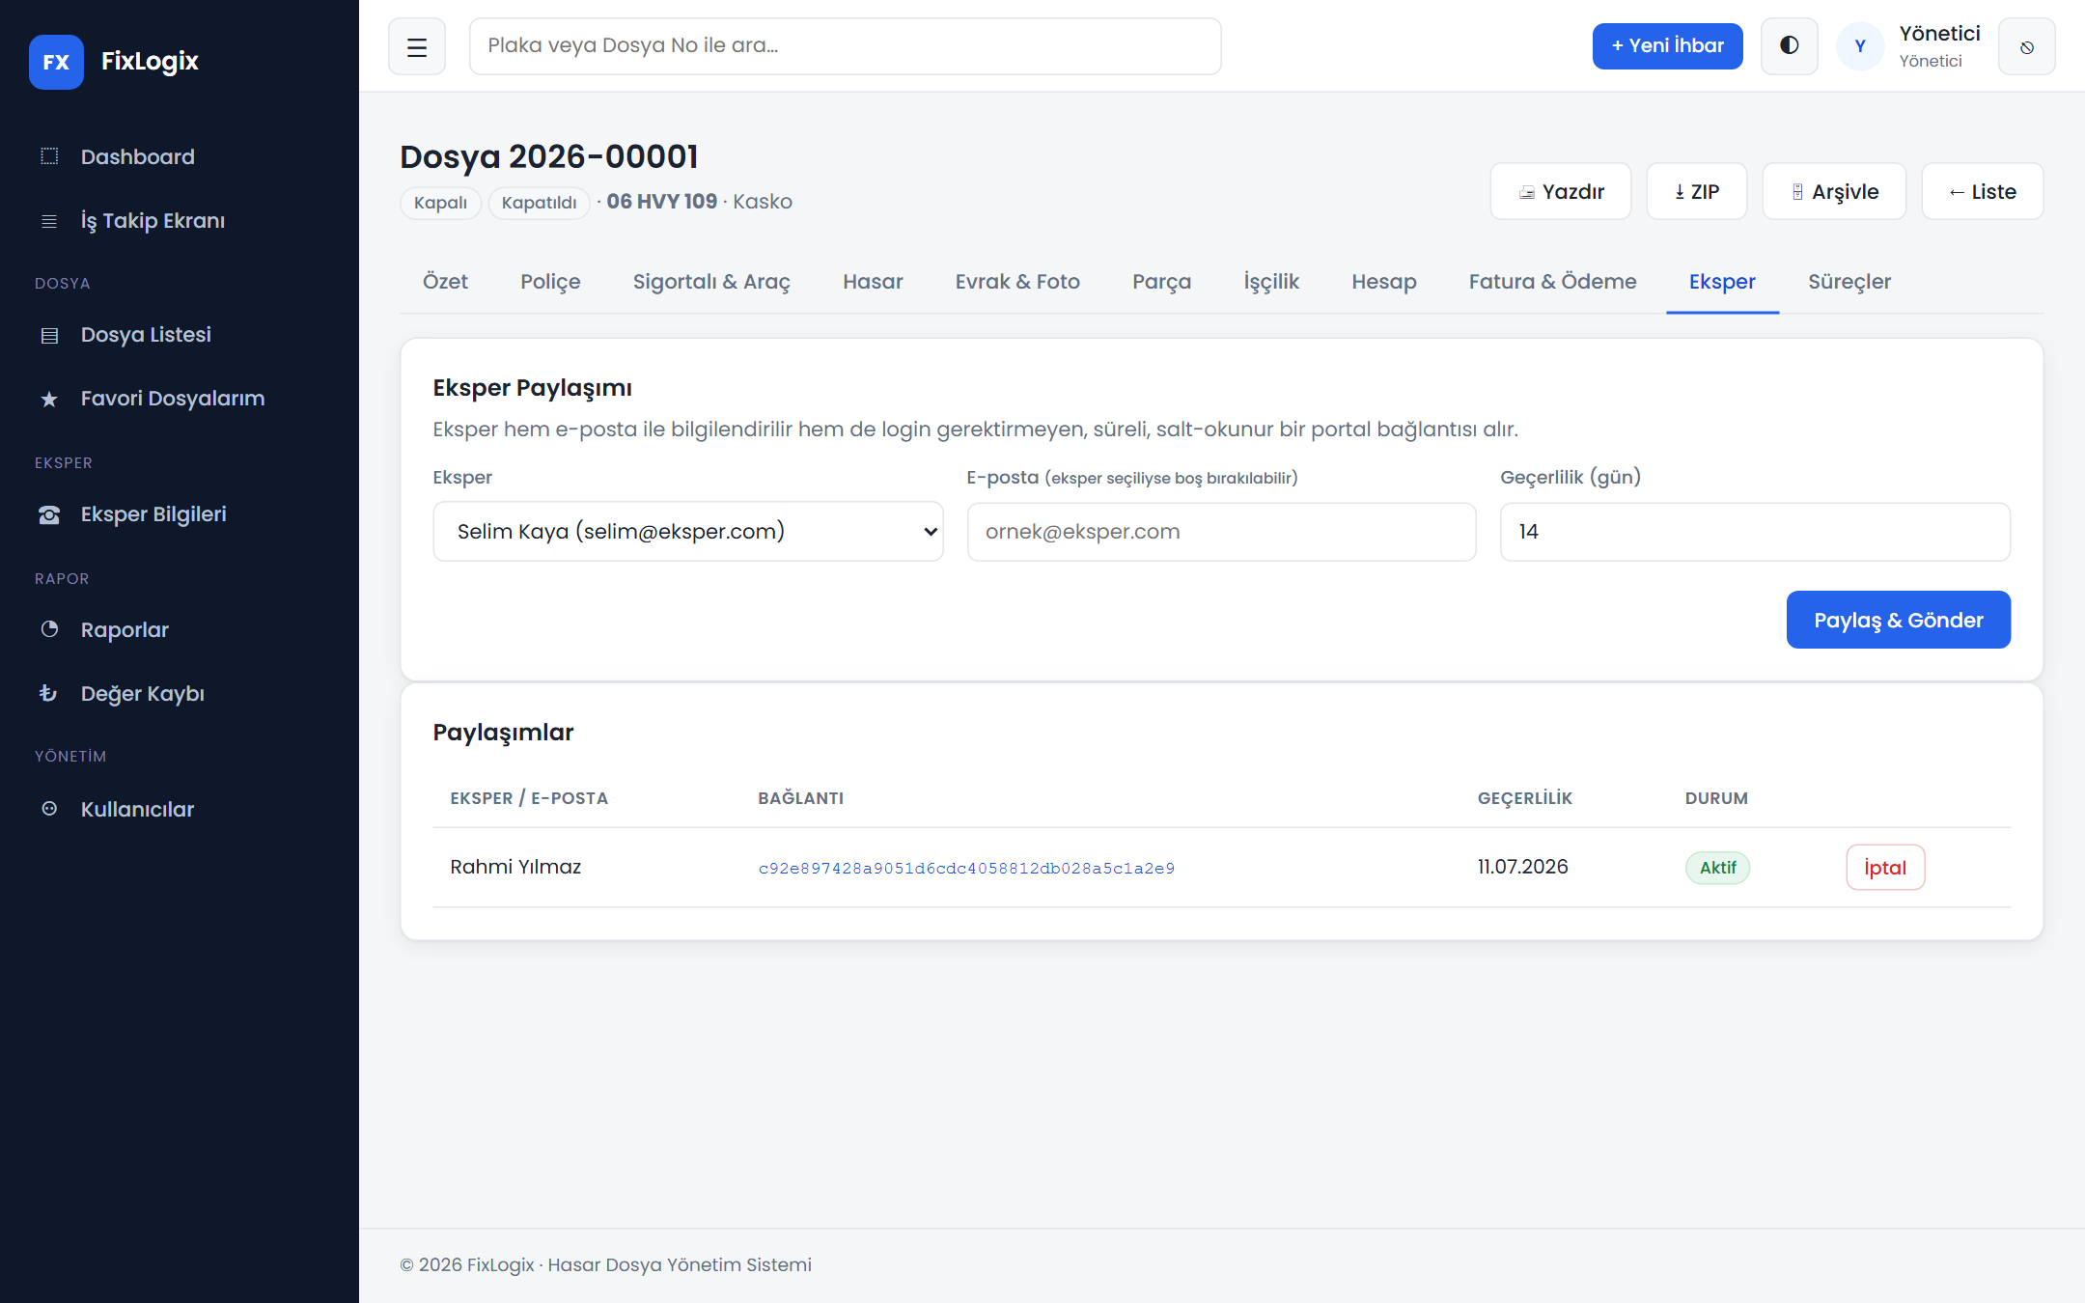Screen dimensions: 2085x1303
Task: Click the BAĞLANTI column header
Action: pyautogui.click(x=800, y=798)
